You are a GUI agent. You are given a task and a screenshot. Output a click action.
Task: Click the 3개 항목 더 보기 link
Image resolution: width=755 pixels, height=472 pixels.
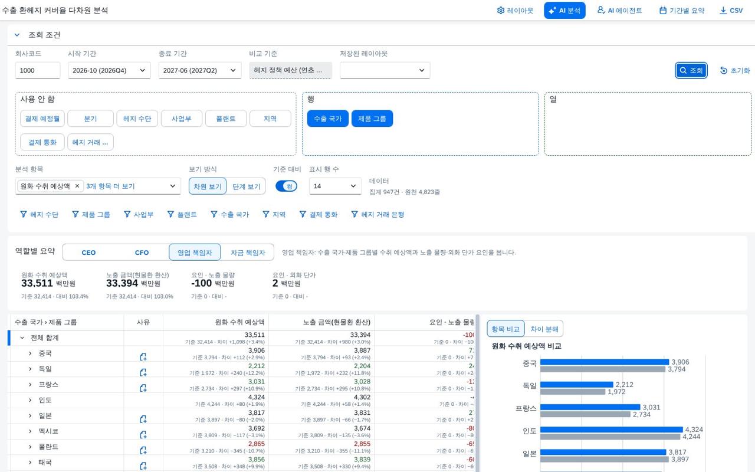coord(110,186)
